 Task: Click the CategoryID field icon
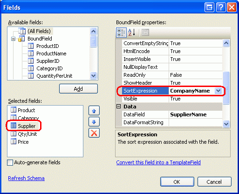coord(31,68)
